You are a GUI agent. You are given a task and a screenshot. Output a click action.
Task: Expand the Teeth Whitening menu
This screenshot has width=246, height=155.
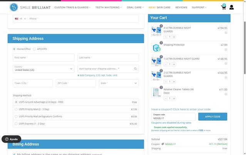pos(109,7)
